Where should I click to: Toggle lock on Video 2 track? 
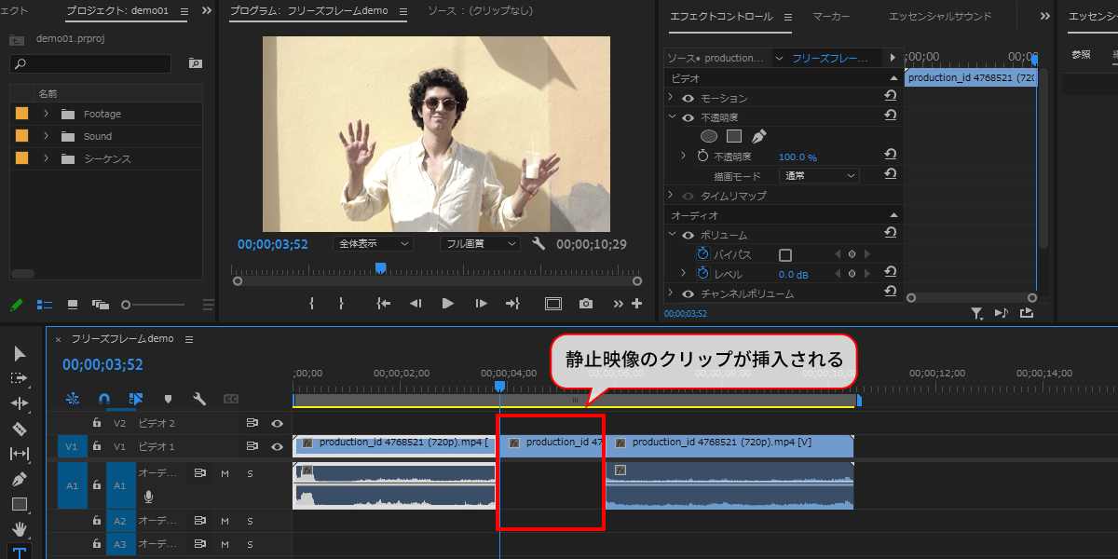click(x=96, y=423)
